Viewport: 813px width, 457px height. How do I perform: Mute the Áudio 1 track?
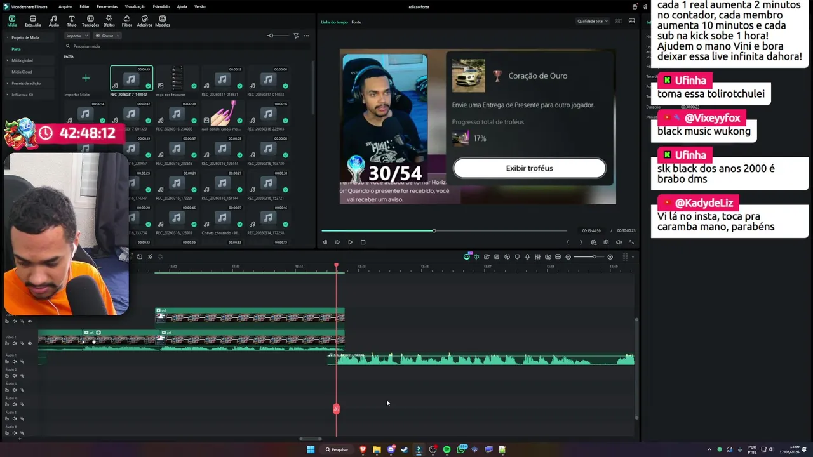click(x=15, y=361)
